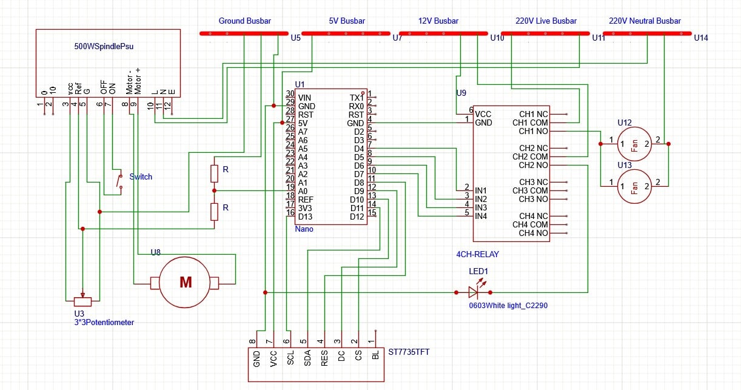Click the upper resistor symbol R
The image size is (741, 390).
click(x=214, y=172)
